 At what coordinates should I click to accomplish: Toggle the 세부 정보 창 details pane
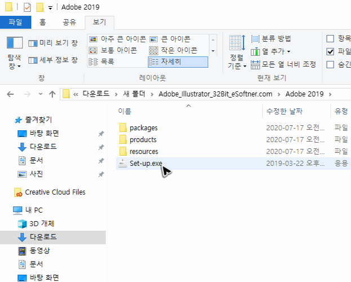click(53, 60)
